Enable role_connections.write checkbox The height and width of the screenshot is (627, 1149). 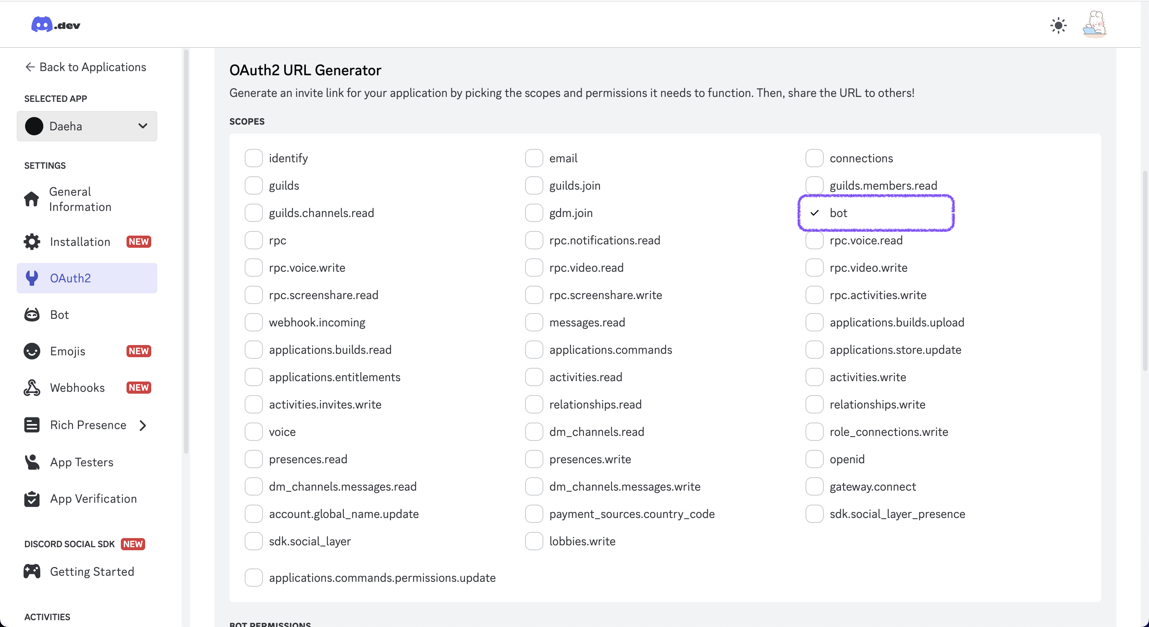coord(814,432)
